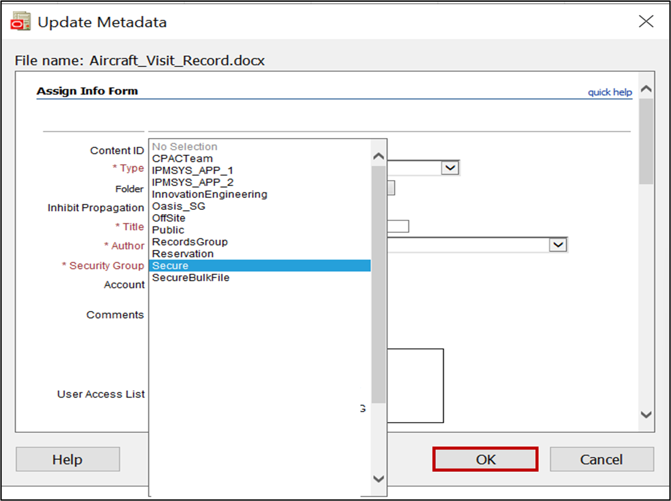
Task: Expand the Author dropdown arrow
Action: click(558, 245)
